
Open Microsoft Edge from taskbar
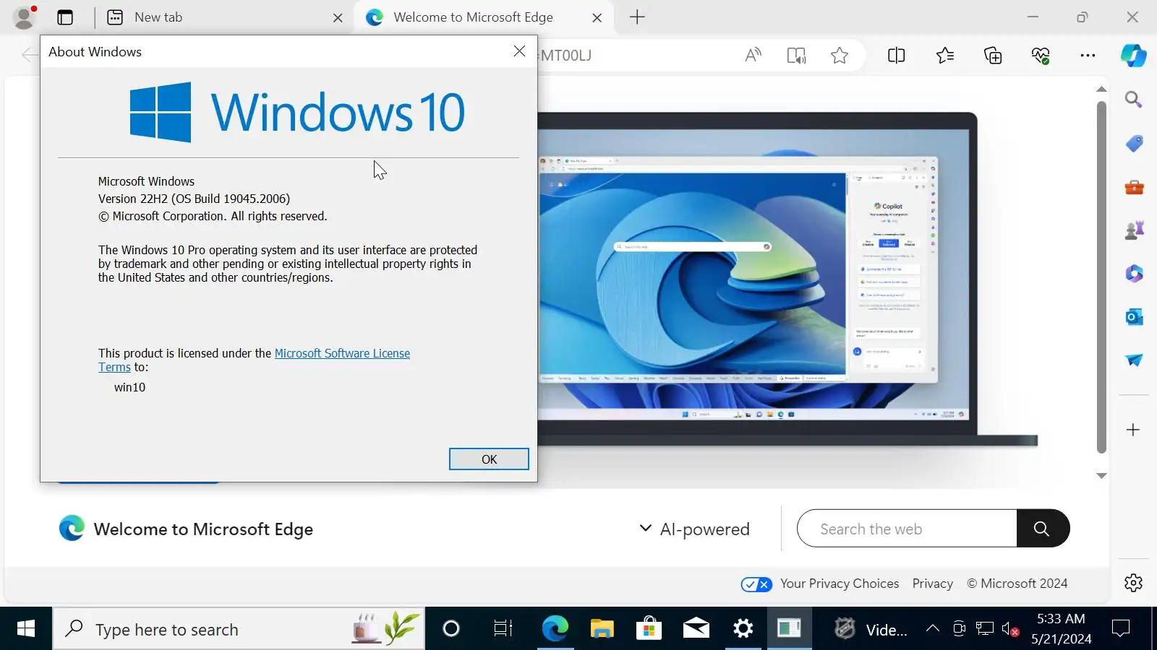(x=555, y=629)
